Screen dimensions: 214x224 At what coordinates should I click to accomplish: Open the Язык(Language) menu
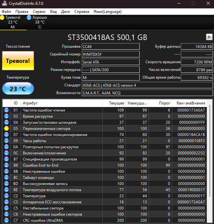(107, 12)
